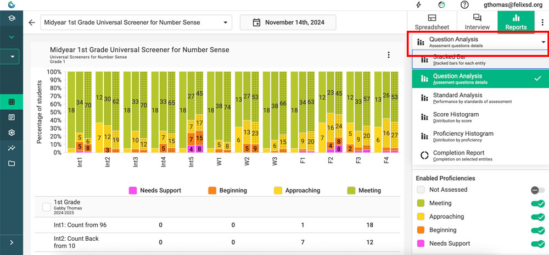Click the graduation cap sidebar icon
This screenshot has width=549, height=255.
(x=12, y=18)
